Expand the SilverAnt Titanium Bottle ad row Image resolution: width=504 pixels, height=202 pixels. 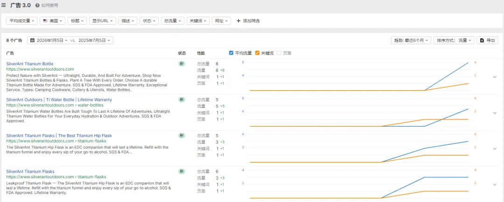(495, 77)
